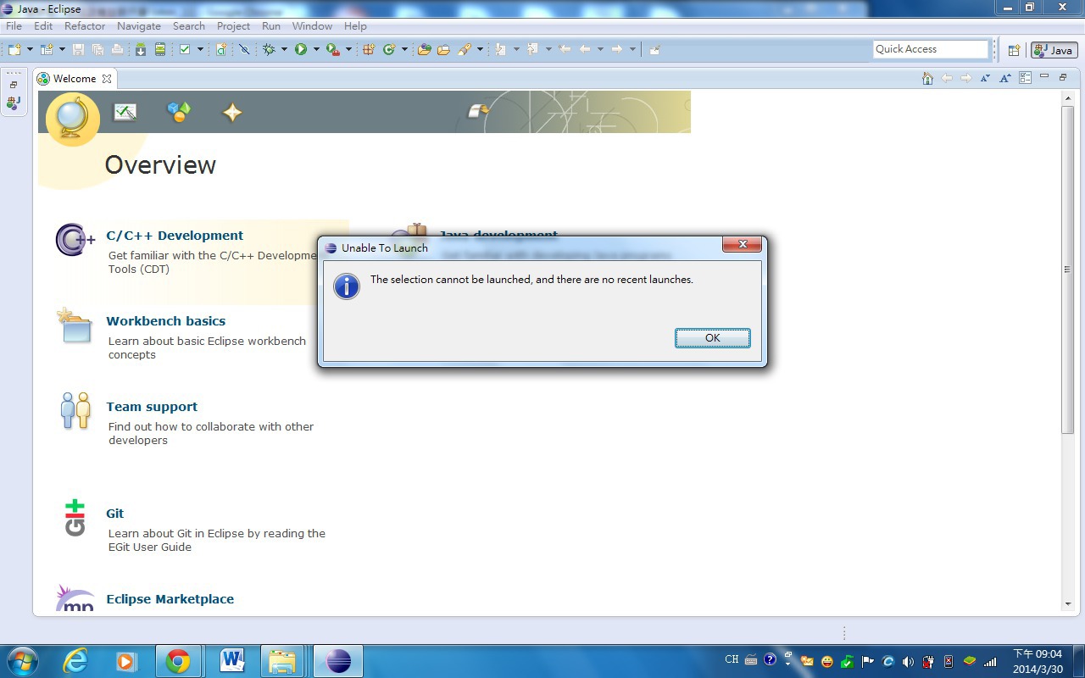The width and height of the screenshot is (1085, 678).
Task: Expand the New Java Class dropdown arrow
Action: (404, 49)
